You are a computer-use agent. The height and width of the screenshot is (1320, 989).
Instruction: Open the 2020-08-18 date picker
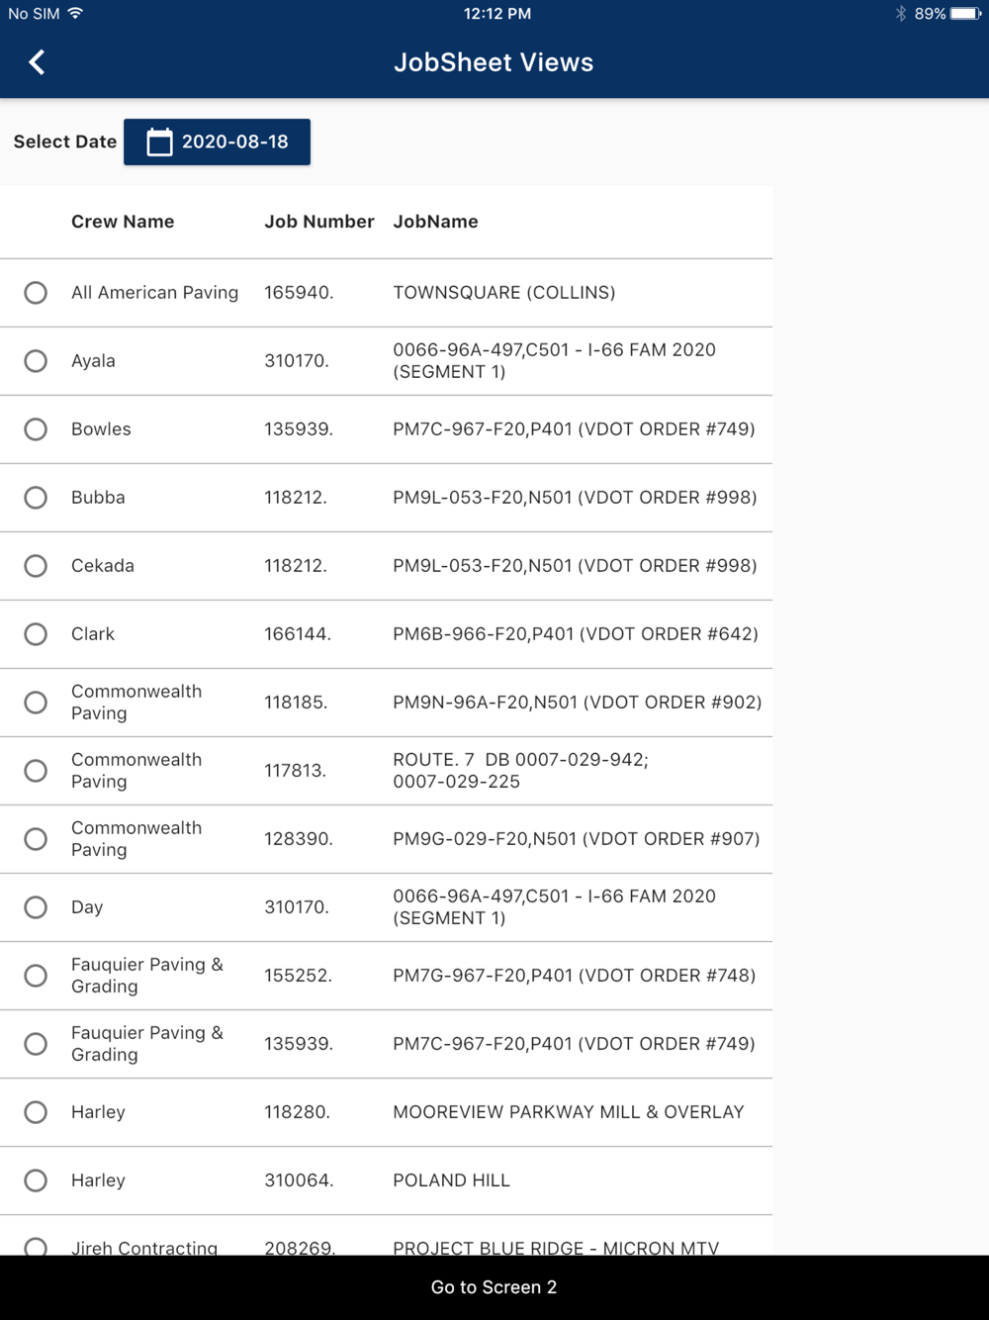coord(218,142)
